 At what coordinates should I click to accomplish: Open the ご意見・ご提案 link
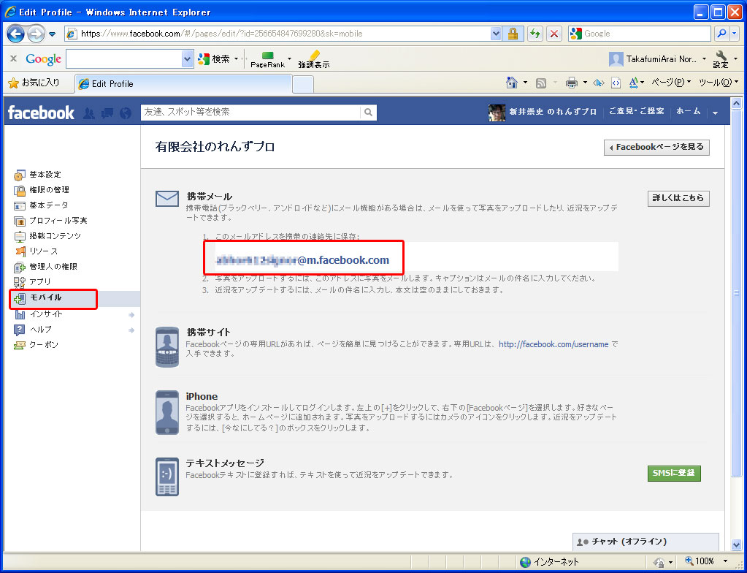tap(637, 112)
